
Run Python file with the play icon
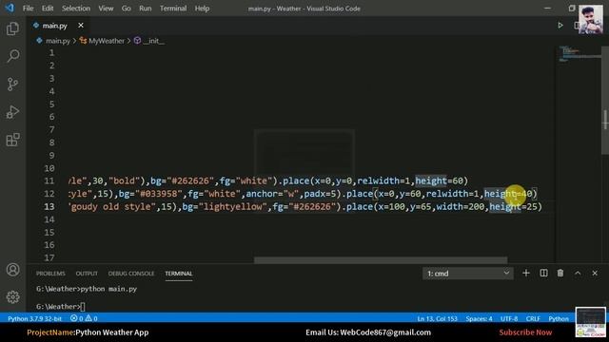tap(560, 26)
